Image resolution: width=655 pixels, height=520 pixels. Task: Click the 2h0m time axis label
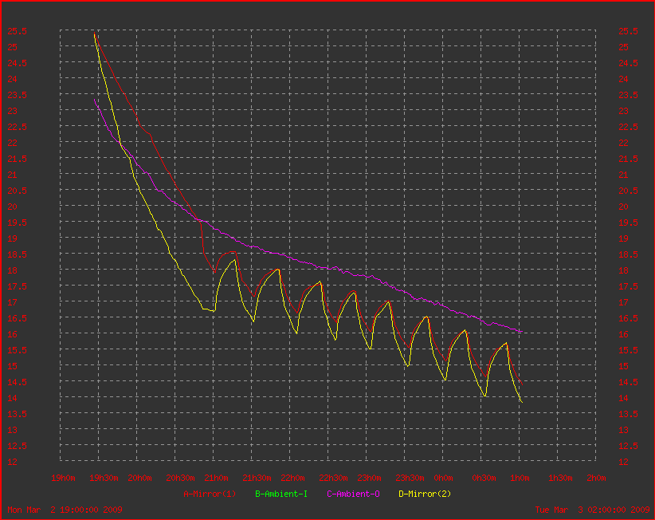pos(596,478)
